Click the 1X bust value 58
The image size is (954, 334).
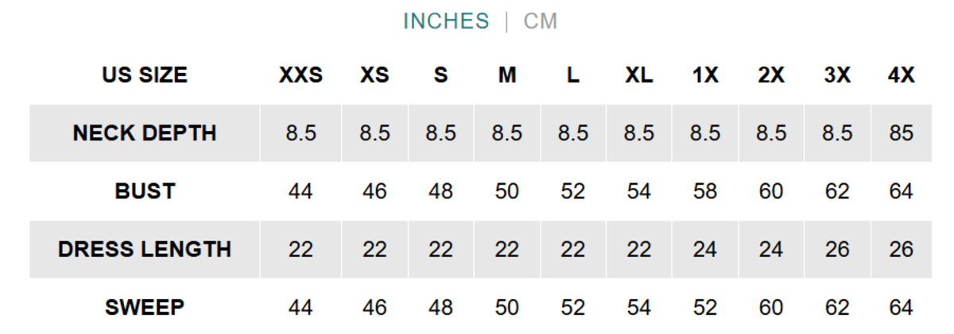point(705,191)
